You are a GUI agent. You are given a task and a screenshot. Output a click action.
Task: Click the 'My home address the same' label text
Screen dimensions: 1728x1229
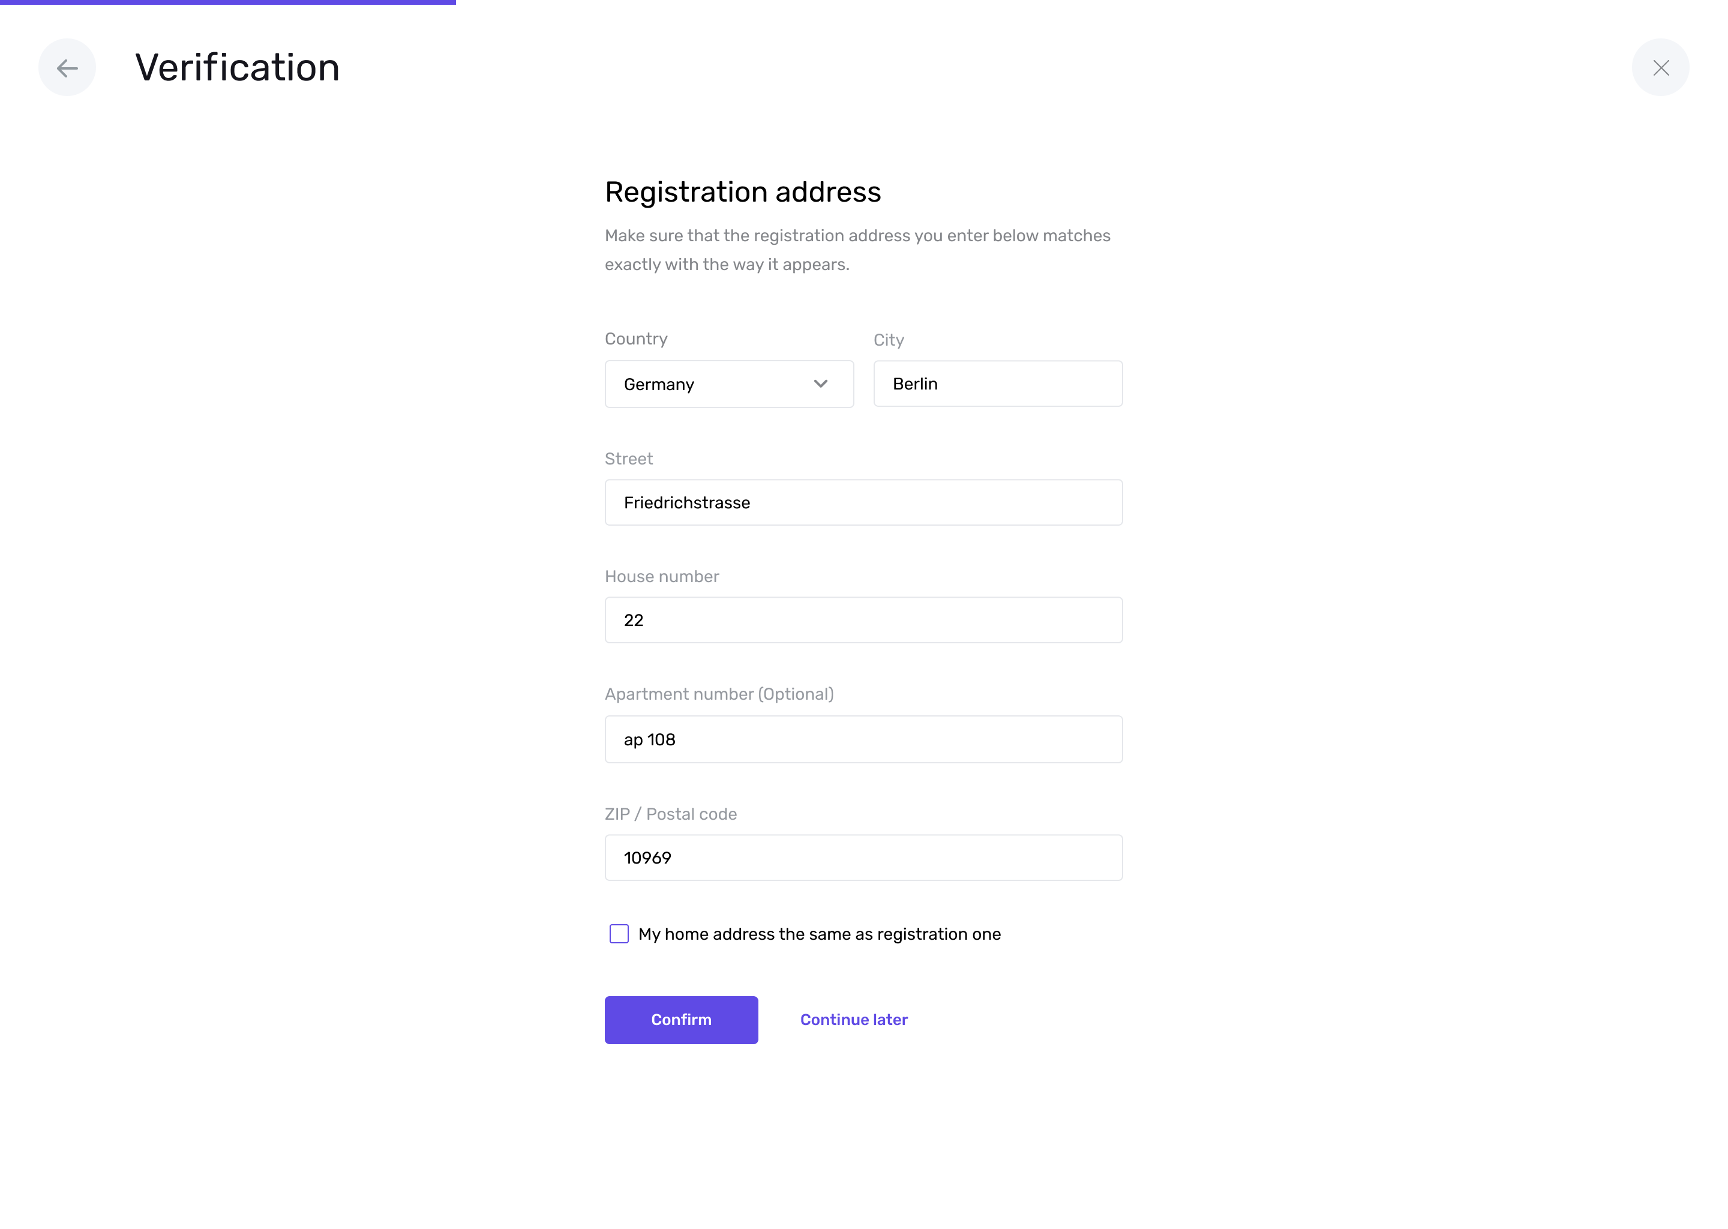pos(820,934)
